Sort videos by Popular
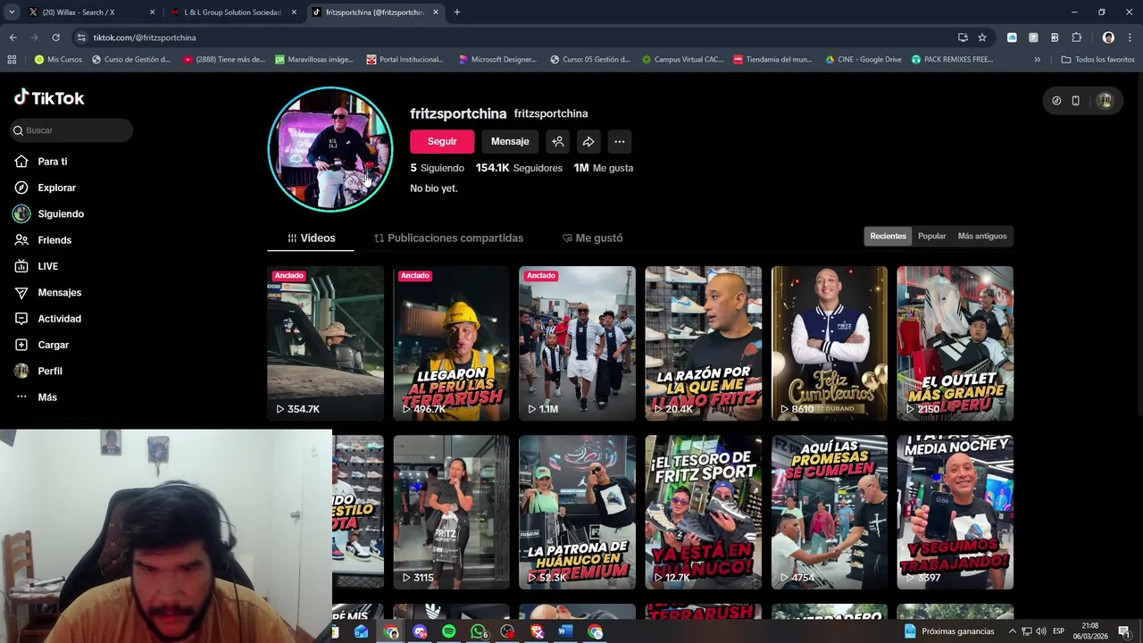The image size is (1143, 643). pos(931,236)
